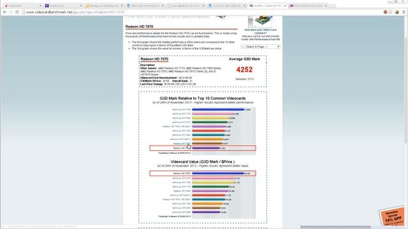Close the Newegg.com Shopping Cart tab
The height and width of the screenshot is (229, 408).
pyautogui.click(x=122, y=6)
